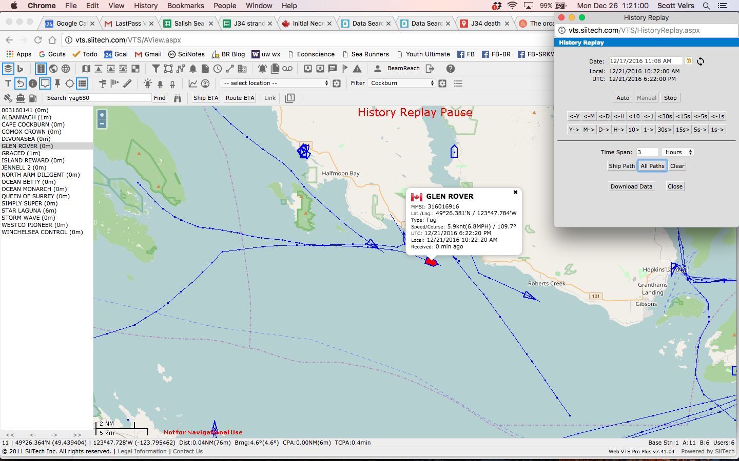Open the Bookmarks menu in menu bar
This screenshot has height=461, width=739.
pos(185,6)
